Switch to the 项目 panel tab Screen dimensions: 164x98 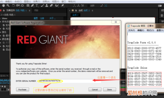pos(36,10)
